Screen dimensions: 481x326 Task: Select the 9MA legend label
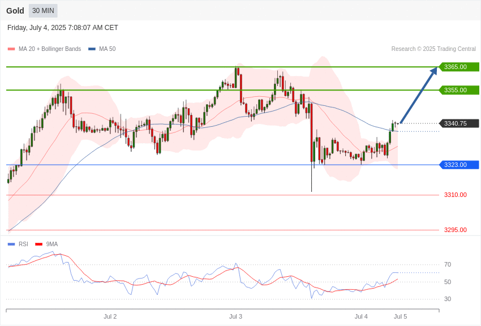pos(52,244)
